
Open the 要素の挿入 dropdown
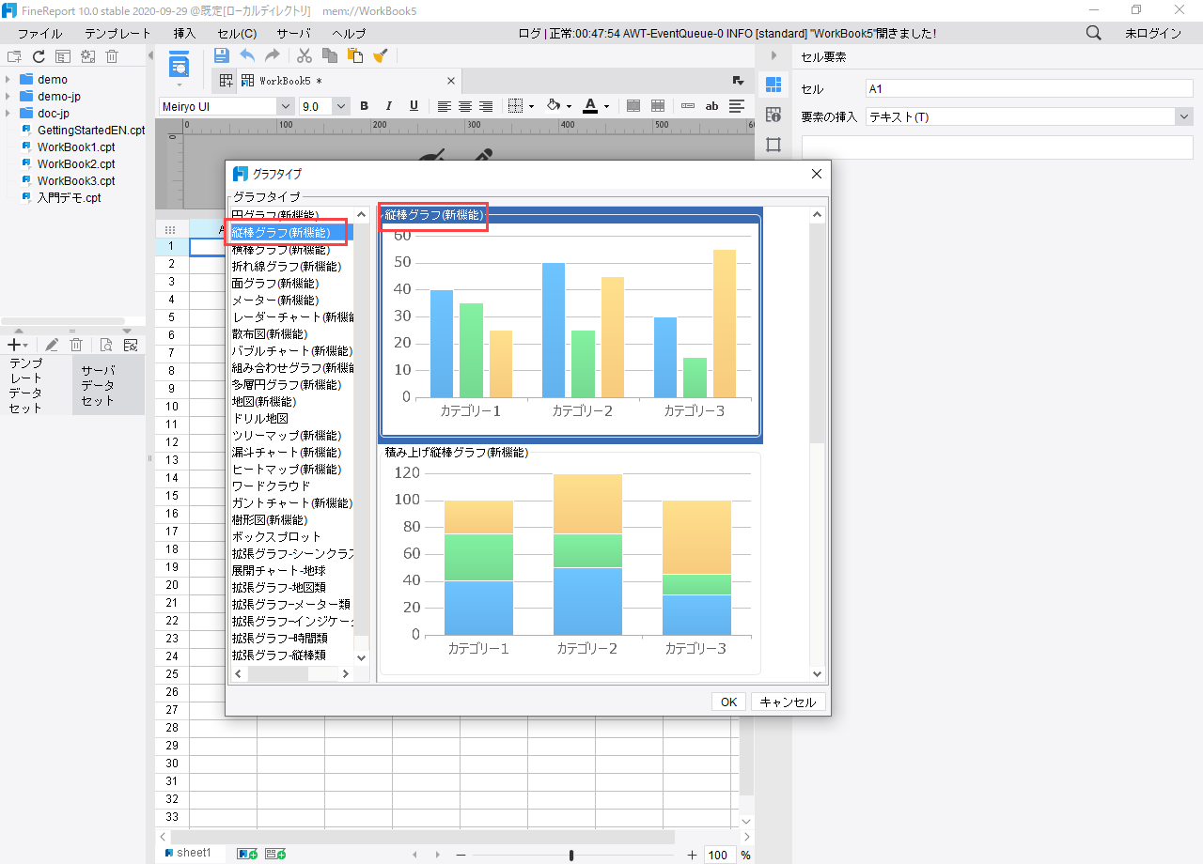1182,117
